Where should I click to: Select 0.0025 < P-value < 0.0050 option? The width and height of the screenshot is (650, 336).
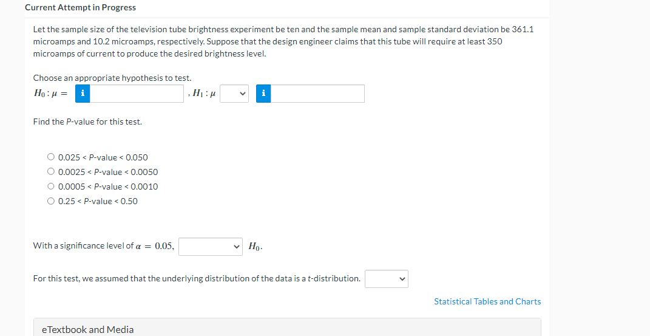point(50,171)
